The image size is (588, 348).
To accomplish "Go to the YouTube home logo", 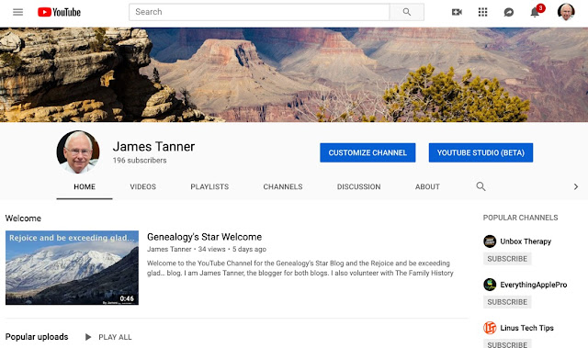I will pyautogui.click(x=59, y=12).
